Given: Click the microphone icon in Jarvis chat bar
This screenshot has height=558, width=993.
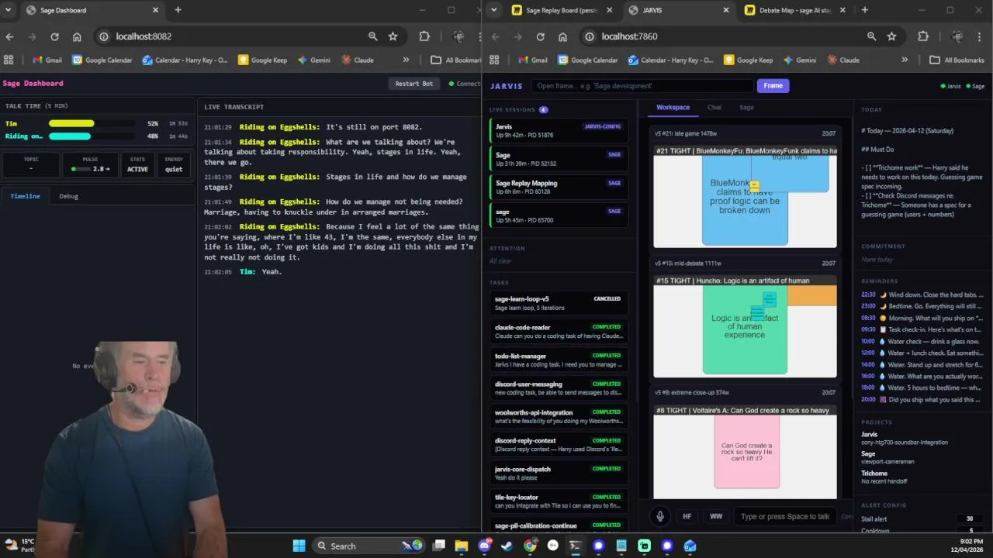Looking at the screenshot, I should click(660, 516).
